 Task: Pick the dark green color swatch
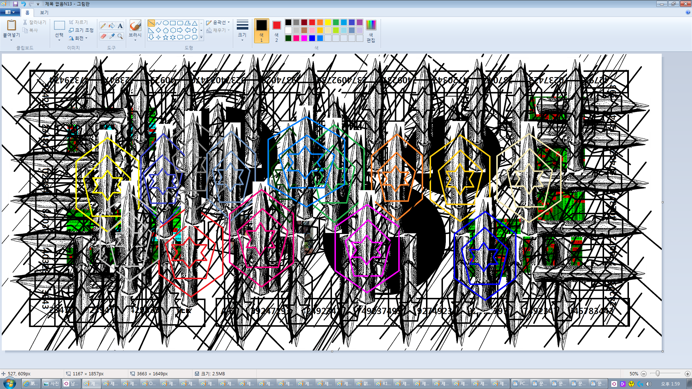[288, 38]
